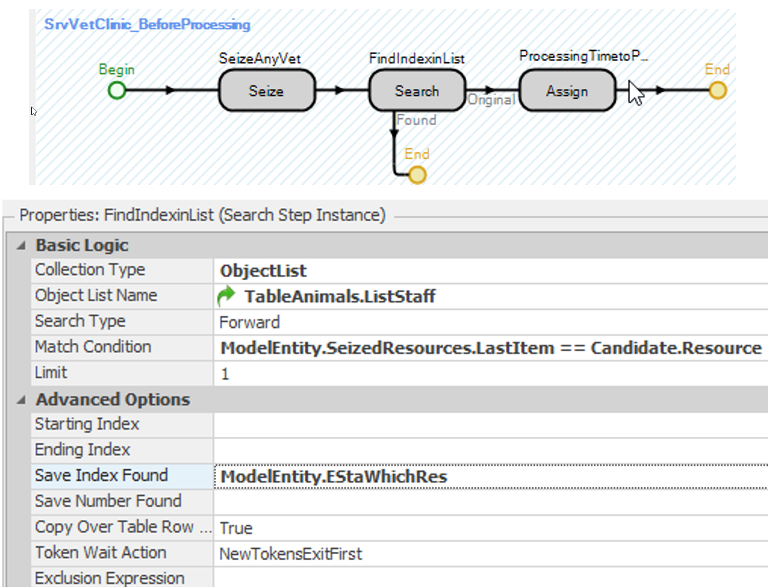This screenshot has width=768, height=588.
Task: Collapse the Advanced Options section
Action: 21,400
